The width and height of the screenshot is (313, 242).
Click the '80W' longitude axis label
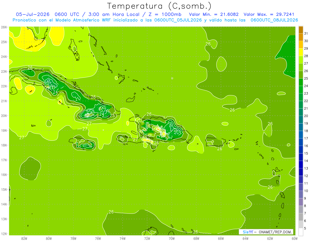pyautogui.click(x=49, y=238)
